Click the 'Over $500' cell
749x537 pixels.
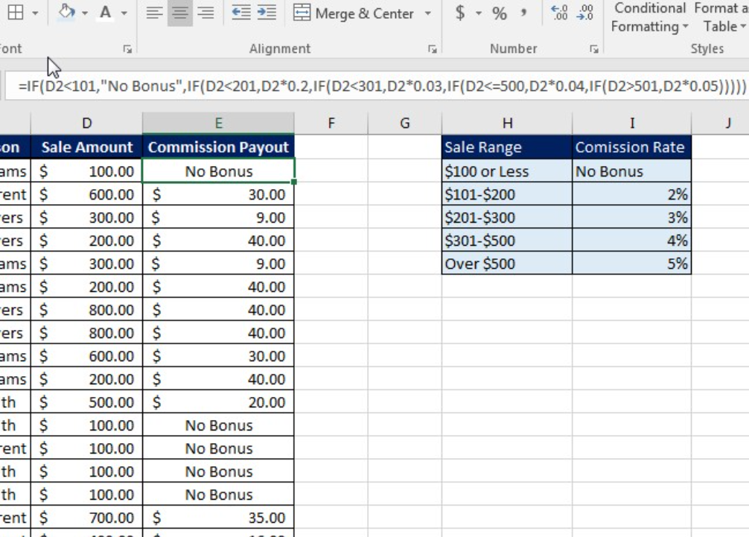point(507,263)
